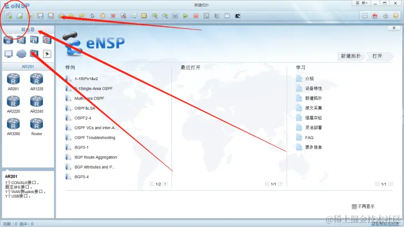The height and width of the screenshot is (227, 404).
Task: Select the lightning bolt connections icon
Action: (47, 54)
